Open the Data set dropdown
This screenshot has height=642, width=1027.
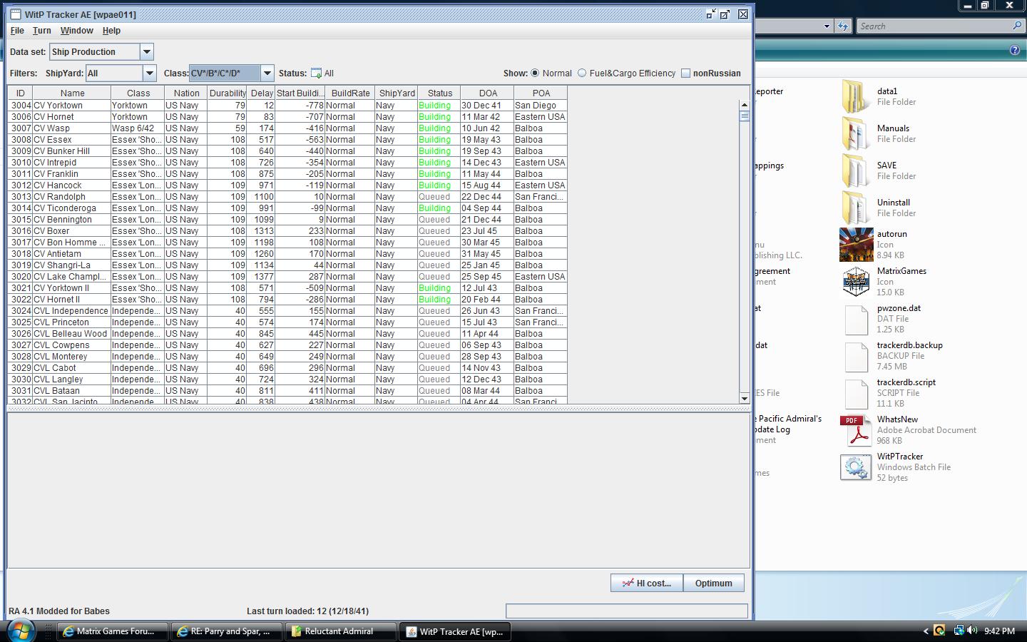pos(147,51)
